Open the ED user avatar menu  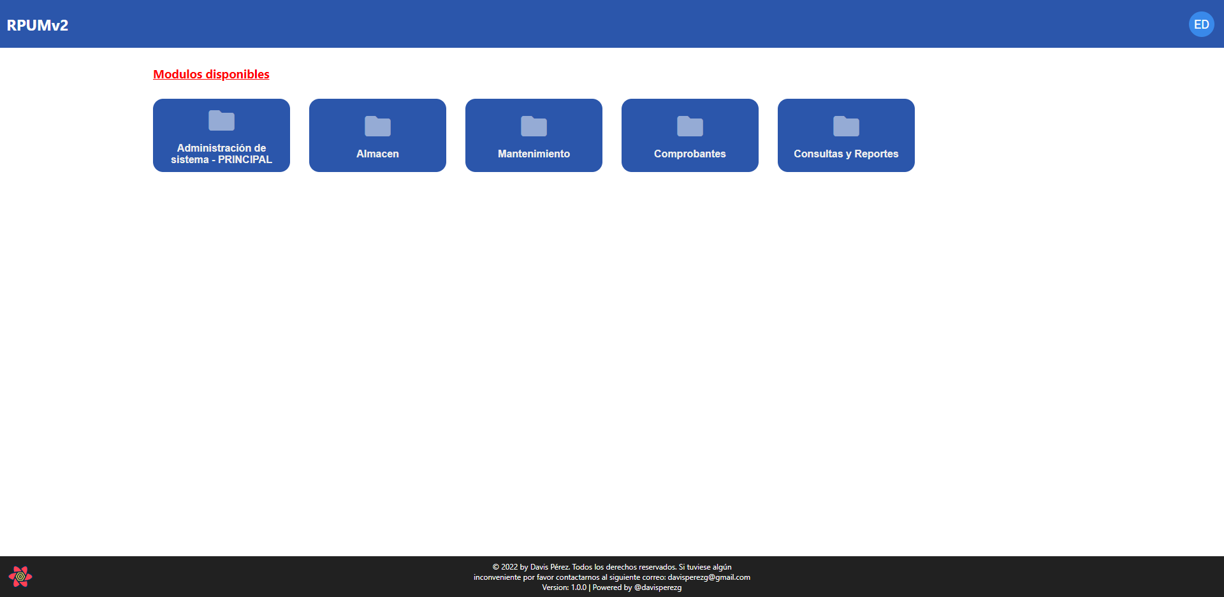(1201, 24)
